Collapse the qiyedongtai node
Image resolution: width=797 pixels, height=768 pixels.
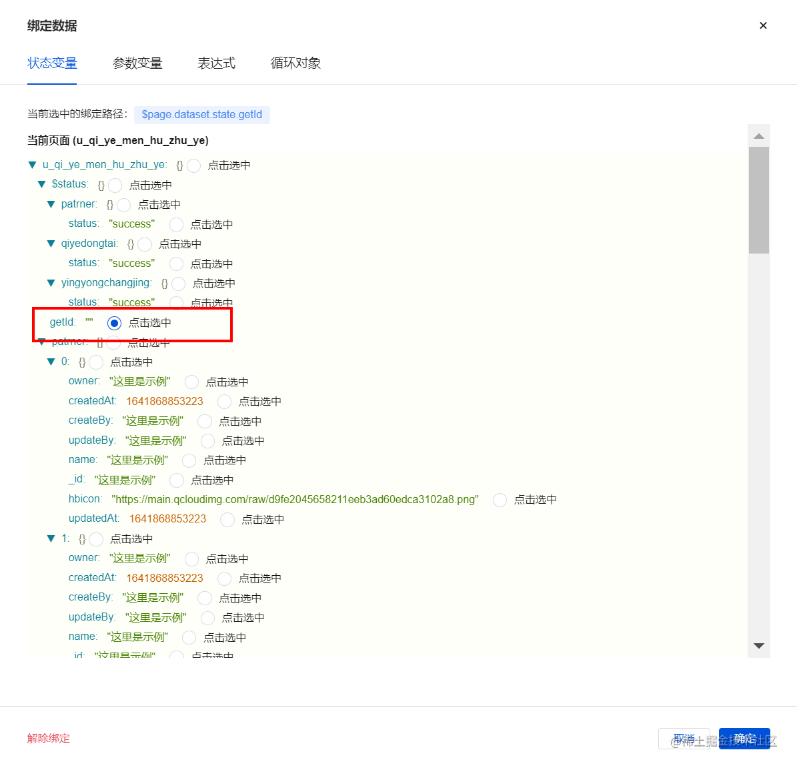(x=51, y=244)
